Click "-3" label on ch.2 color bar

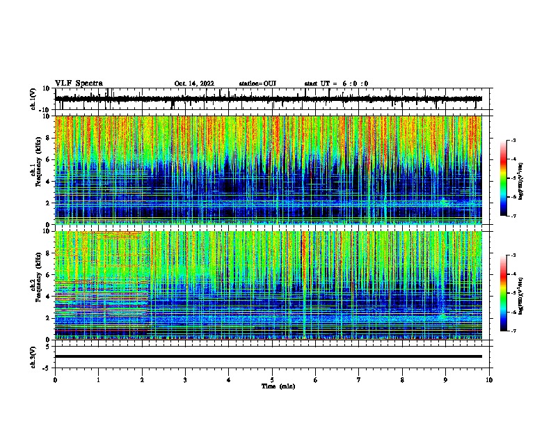(x=513, y=255)
